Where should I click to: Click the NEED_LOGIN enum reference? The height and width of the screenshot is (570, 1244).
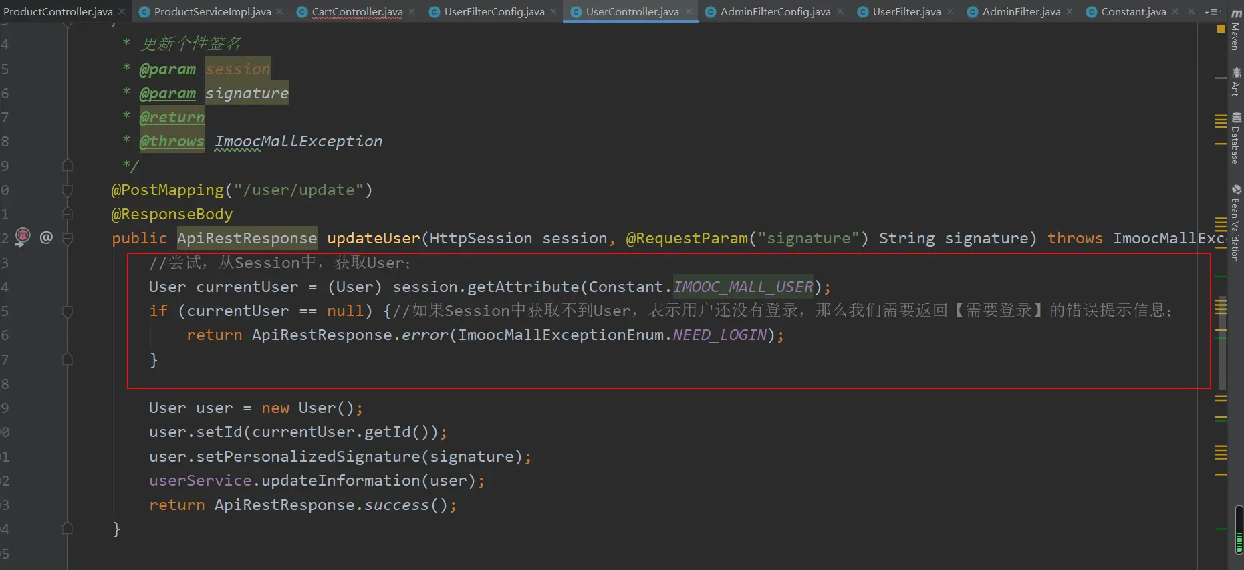coord(719,335)
